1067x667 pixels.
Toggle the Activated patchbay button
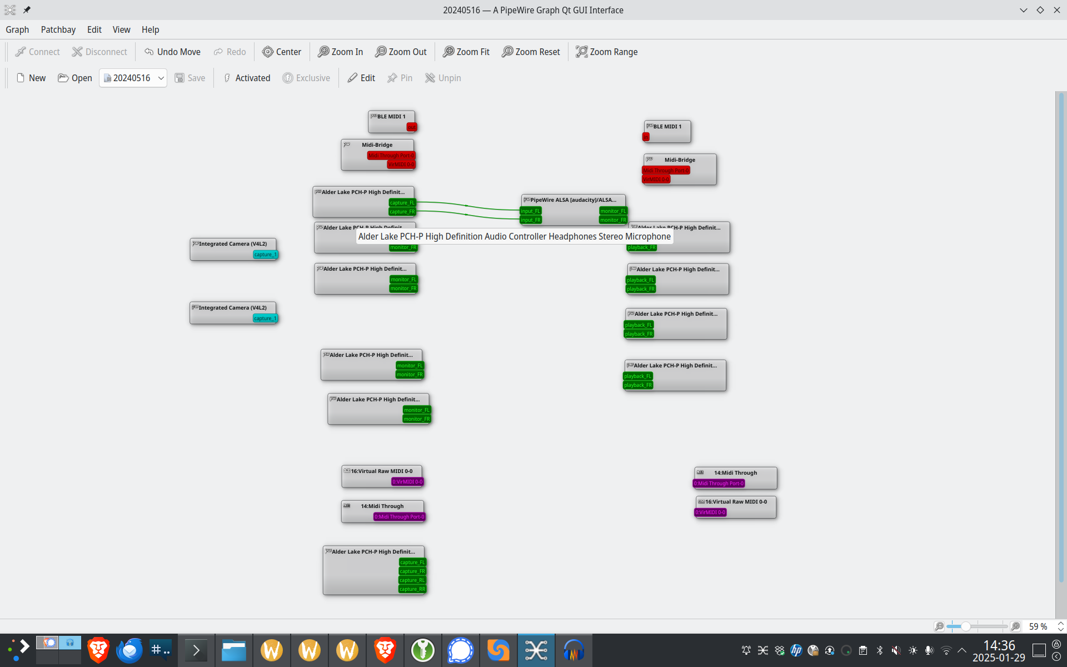[x=246, y=78]
